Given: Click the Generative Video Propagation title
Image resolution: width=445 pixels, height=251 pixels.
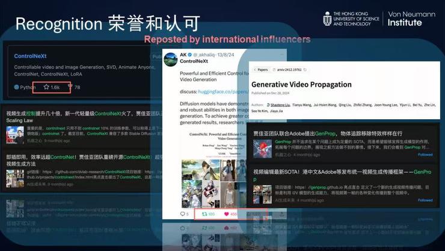Looking at the screenshot, I should (301, 84).
